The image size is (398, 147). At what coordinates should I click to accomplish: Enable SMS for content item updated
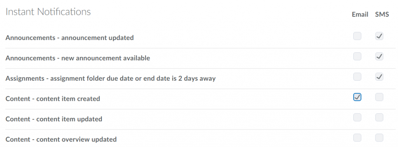tap(379, 118)
